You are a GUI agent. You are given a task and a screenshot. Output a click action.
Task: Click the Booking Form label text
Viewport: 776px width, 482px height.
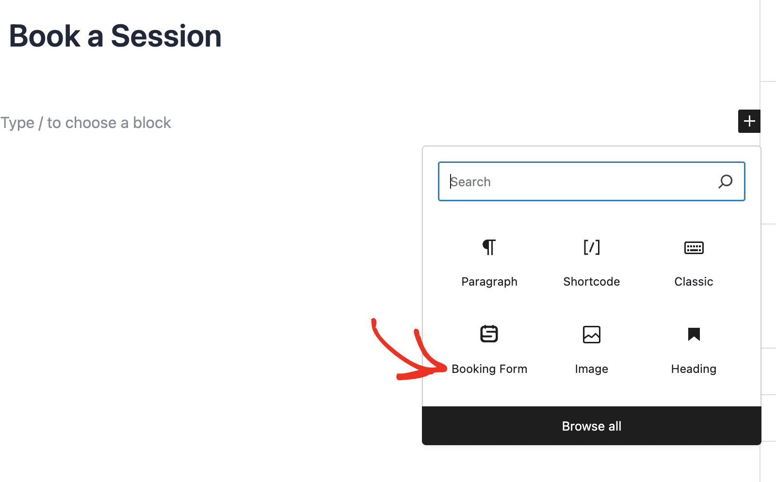489,369
